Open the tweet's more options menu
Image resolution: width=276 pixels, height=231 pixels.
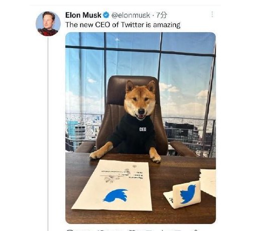click(212, 15)
